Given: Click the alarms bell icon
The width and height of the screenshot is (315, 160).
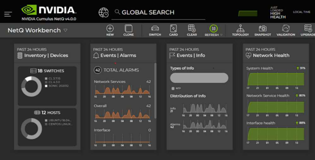Looking at the screenshot, I should coord(96,56).
